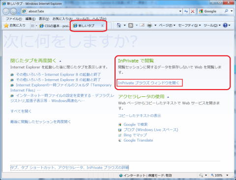This screenshot has width=236, height=180.
Task: Open the お気に入り menu in the menu bar
Action: click(x=62, y=19)
